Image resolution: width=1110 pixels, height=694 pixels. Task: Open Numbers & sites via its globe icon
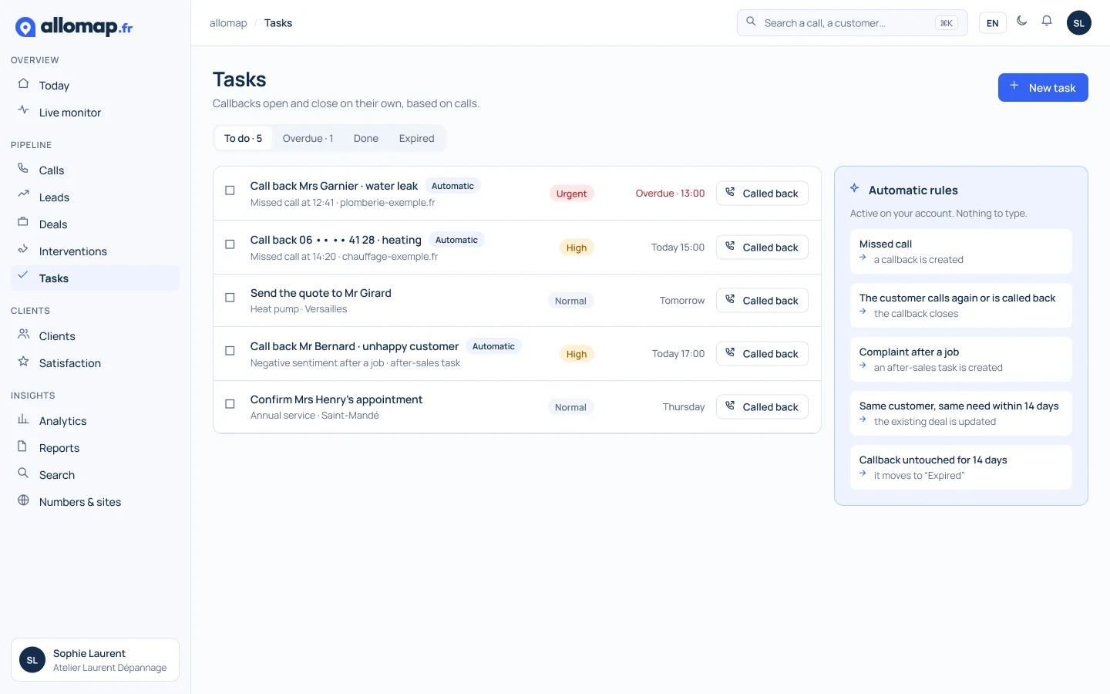point(23,500)
